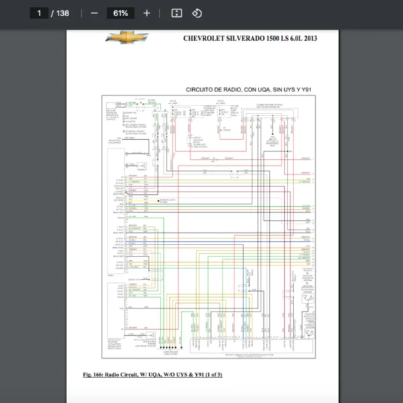Click the zoom in plus icon
Screen dimensions: 403x403
(x=146, y=13)
